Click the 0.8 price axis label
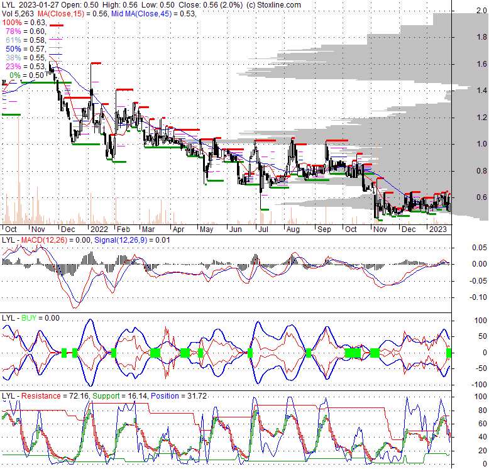The image size is (489, 469). 481,170
